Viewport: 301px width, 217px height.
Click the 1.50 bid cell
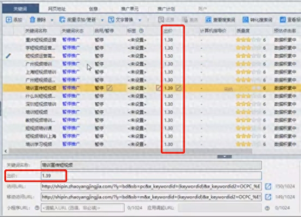click(168, 56)
